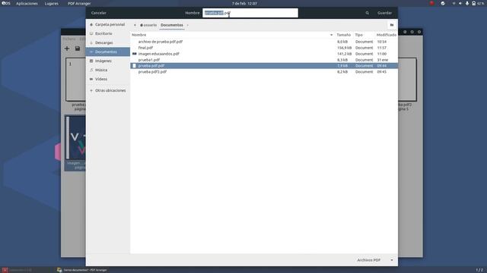Click the Guardar button to save the file

pyautogui.click(x=384, y=13)
